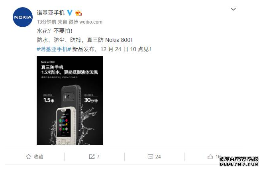Click the orange membership crown badge
263x170 pixels.
[79, 13]
